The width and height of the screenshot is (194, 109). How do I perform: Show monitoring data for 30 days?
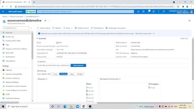pyautogui.click(x=80, y=74)
